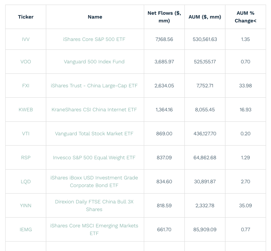
Task: Sort by AUM % Change column header
Action: [x=245, y=17]
